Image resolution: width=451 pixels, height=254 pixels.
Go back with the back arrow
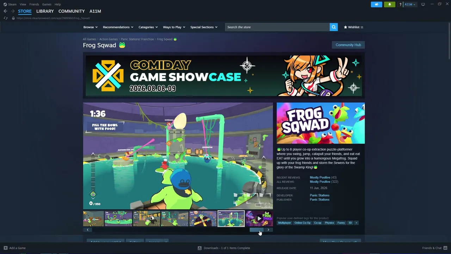coord(5,11)
